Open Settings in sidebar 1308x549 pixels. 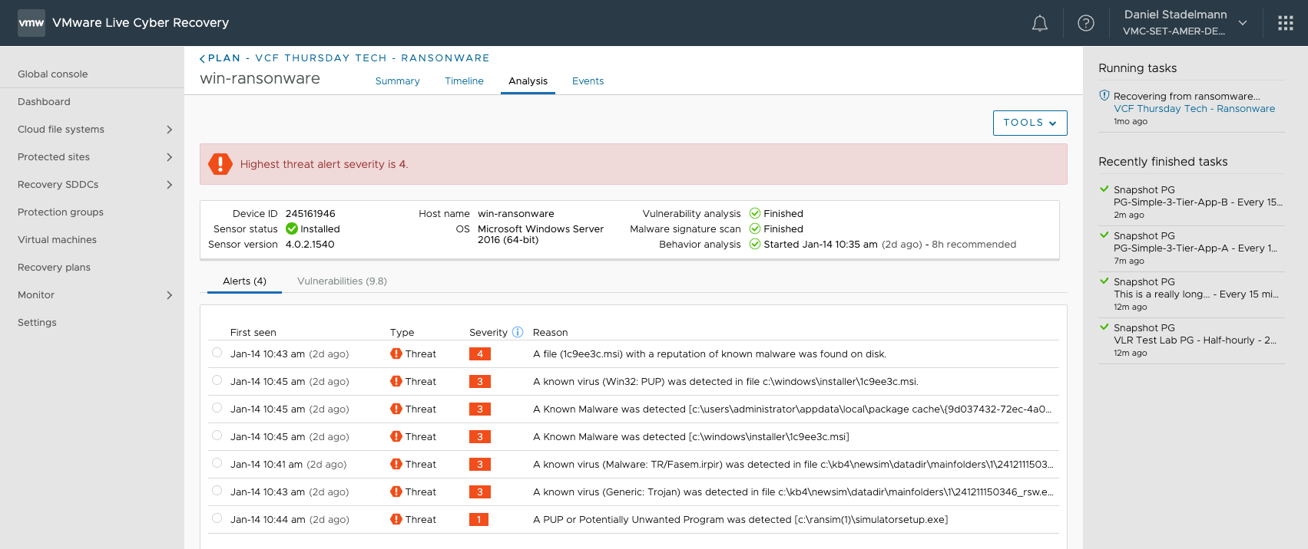tap(37, 323)
